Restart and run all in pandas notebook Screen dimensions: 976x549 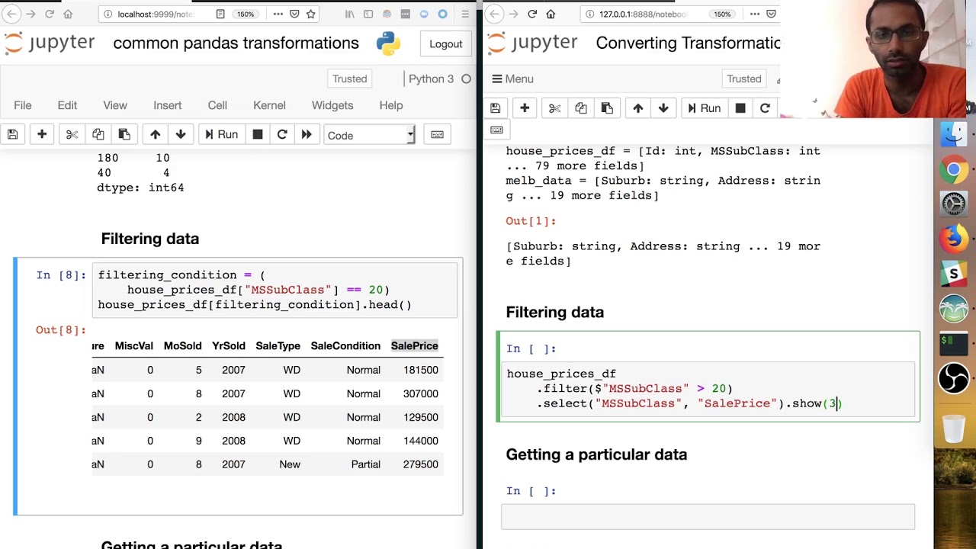(307, 135)
